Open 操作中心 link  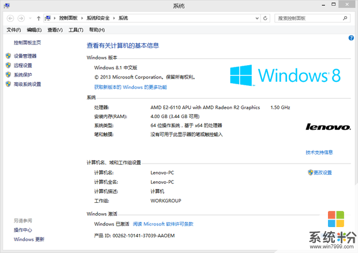23,230
